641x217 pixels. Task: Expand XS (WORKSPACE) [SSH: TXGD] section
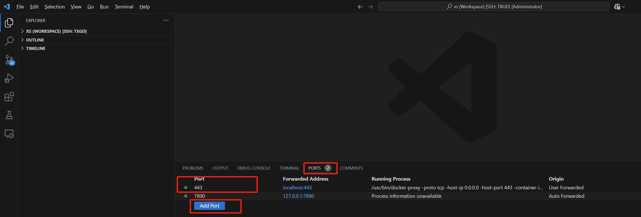click(x=96, y=31)
